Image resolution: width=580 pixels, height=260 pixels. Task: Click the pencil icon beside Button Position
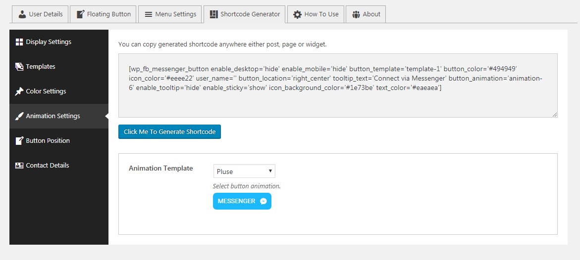coord(19,141)
